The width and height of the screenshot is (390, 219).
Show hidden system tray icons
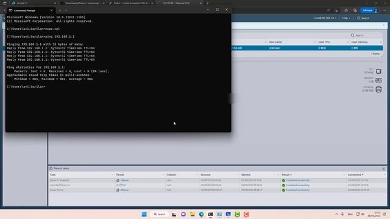[x=336, y=214]
